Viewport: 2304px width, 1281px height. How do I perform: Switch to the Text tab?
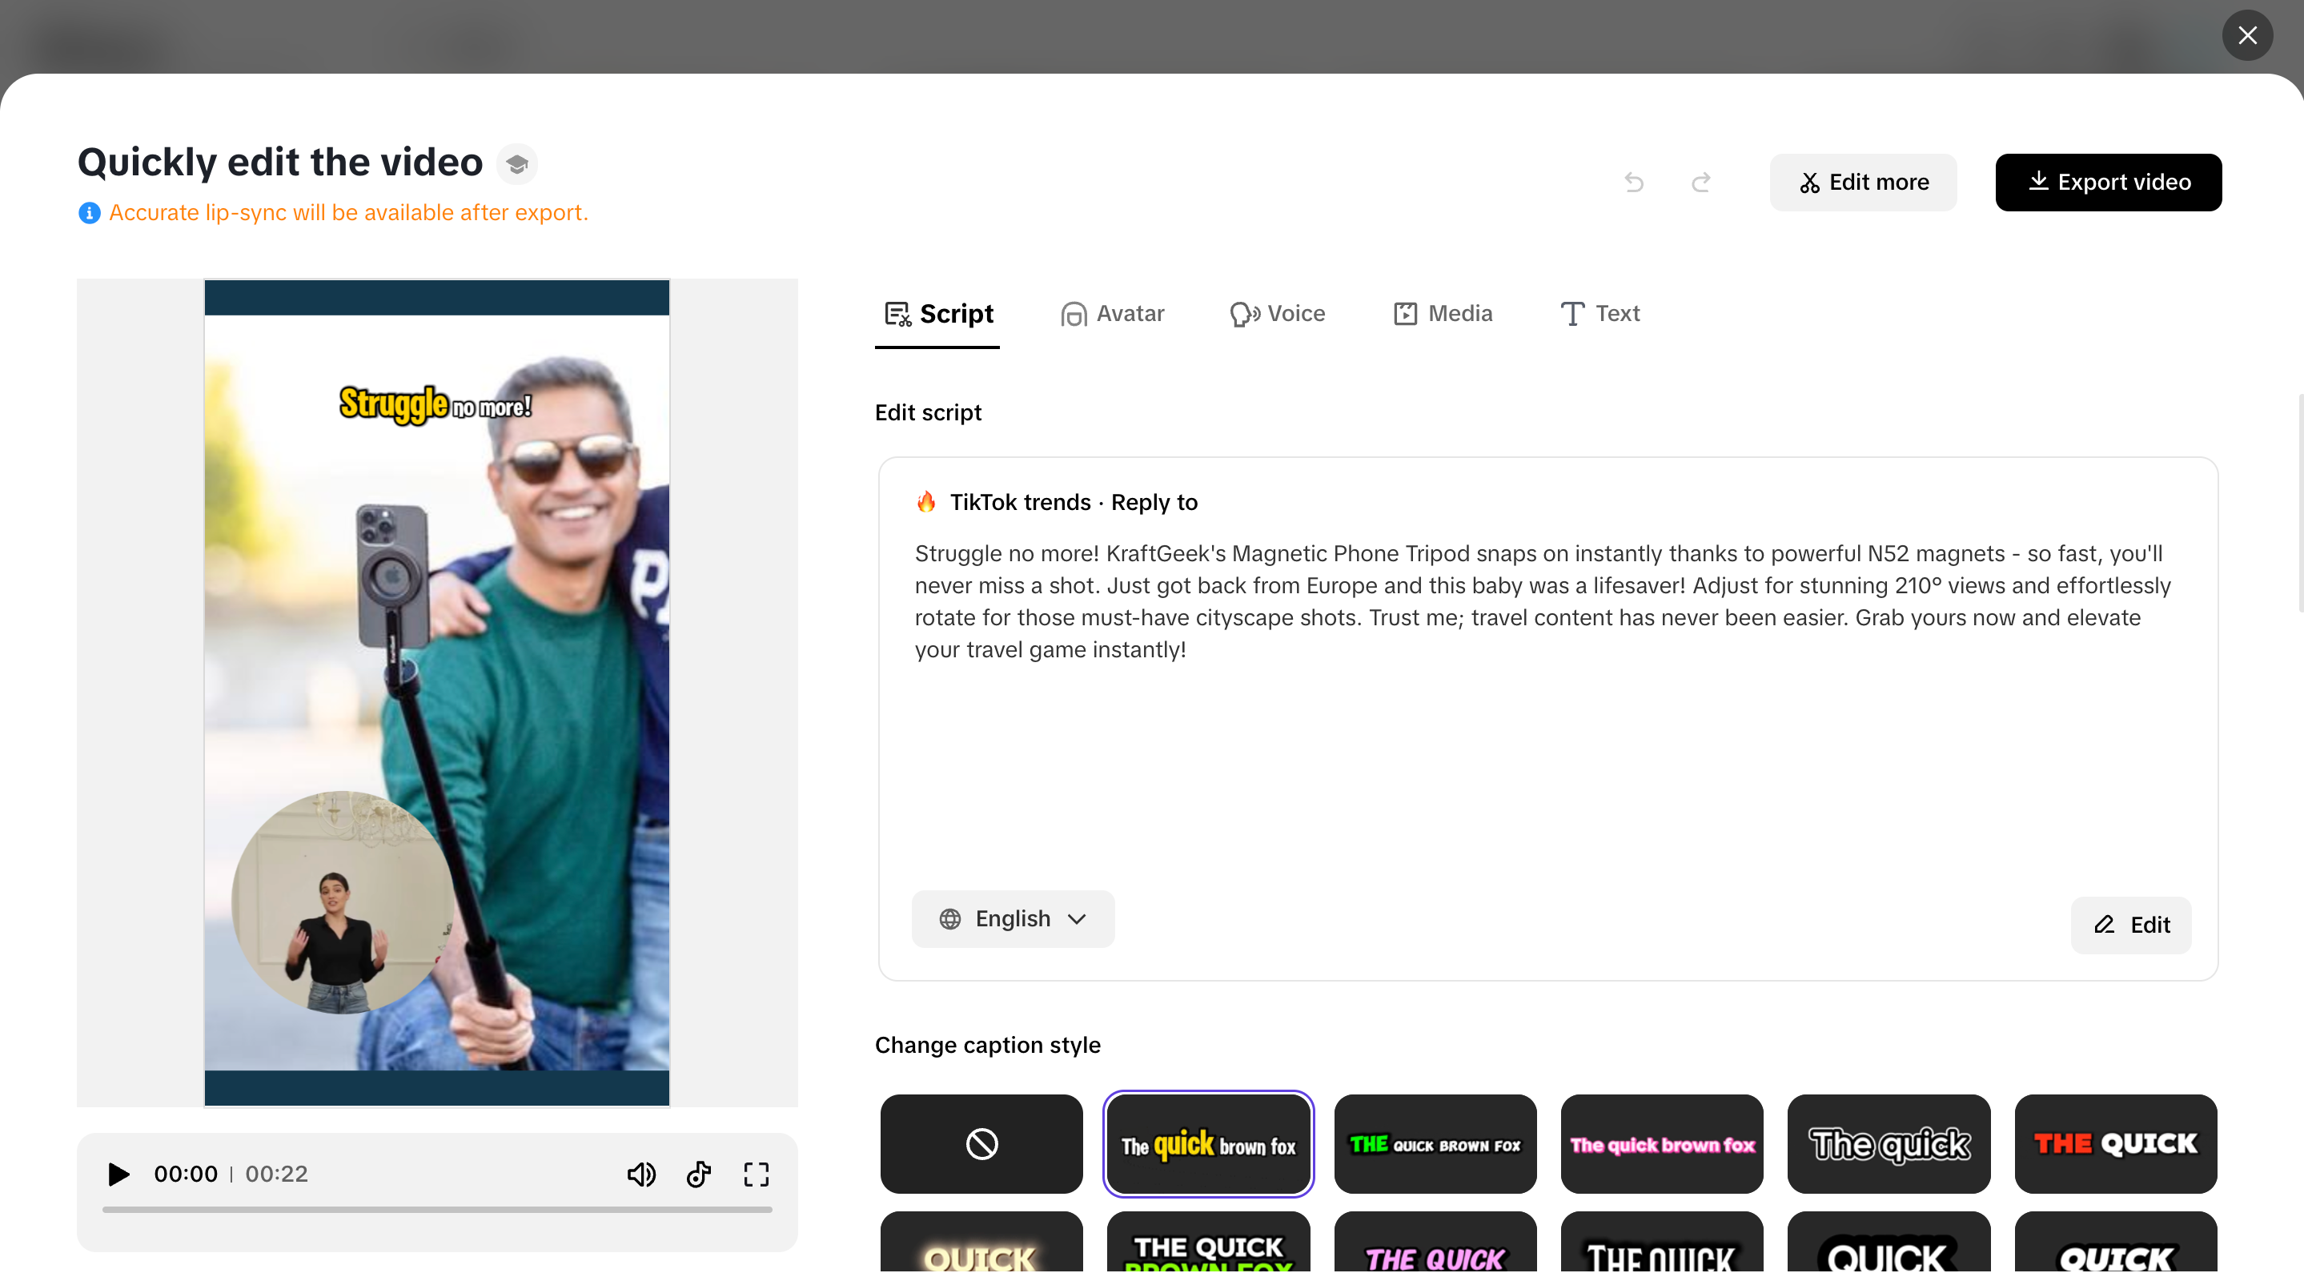[x=1600, y=314]
